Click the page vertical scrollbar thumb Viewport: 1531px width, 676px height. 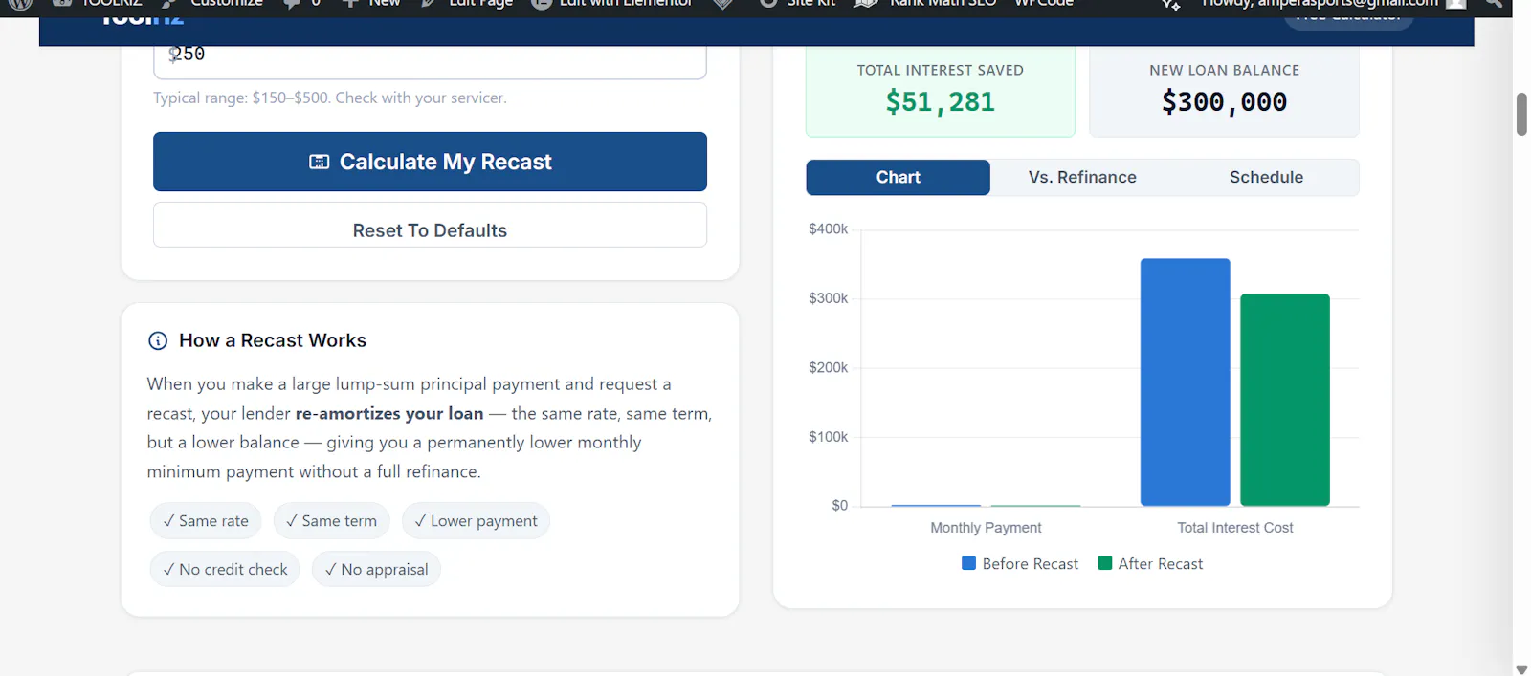point(1521,115)
